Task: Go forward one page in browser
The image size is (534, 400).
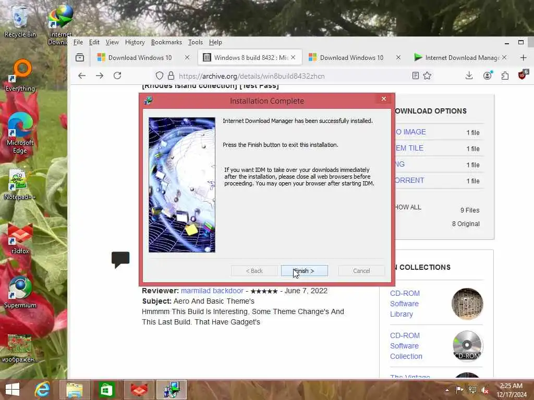Action: coord(100,76)
